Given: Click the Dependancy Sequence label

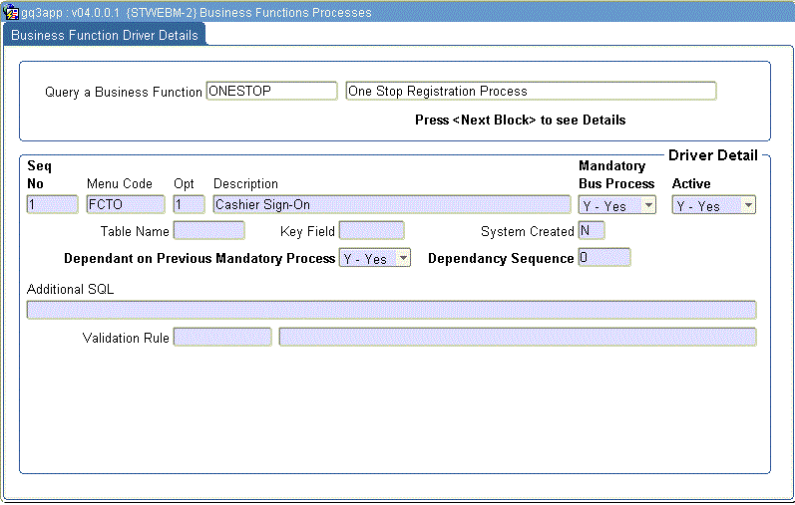Looking at the screenshot, I should click(501, 258).
